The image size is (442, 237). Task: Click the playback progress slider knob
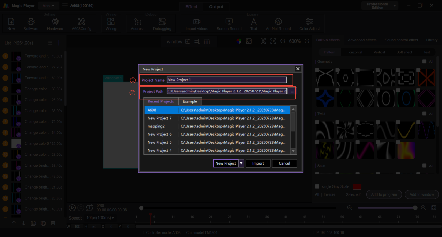(141, 208)
